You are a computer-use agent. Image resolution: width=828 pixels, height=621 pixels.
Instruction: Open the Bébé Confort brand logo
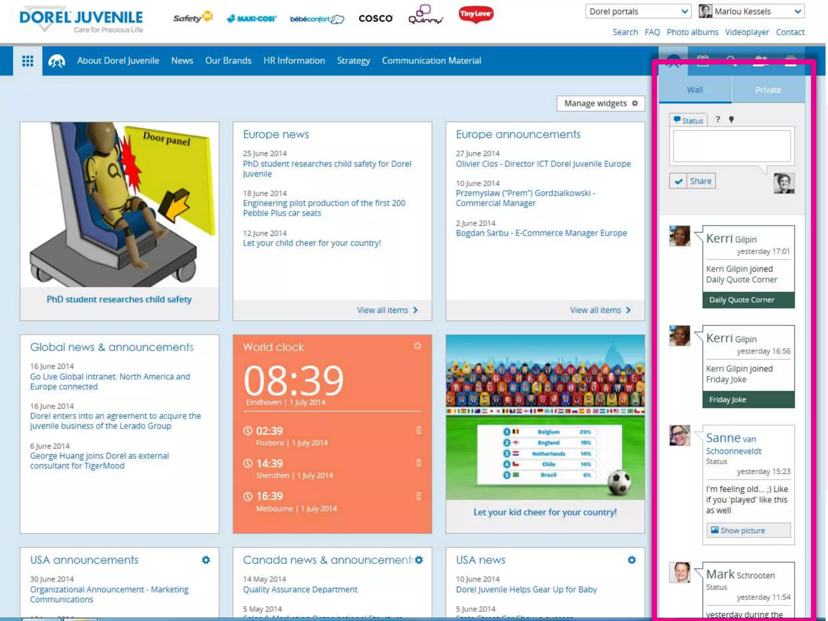point(317,19)
